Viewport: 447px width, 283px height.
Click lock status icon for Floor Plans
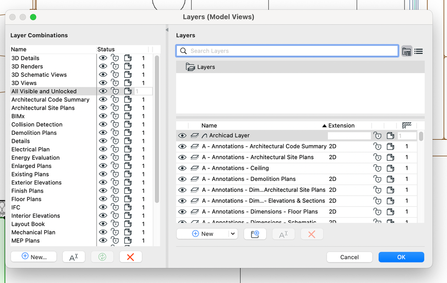115,199
